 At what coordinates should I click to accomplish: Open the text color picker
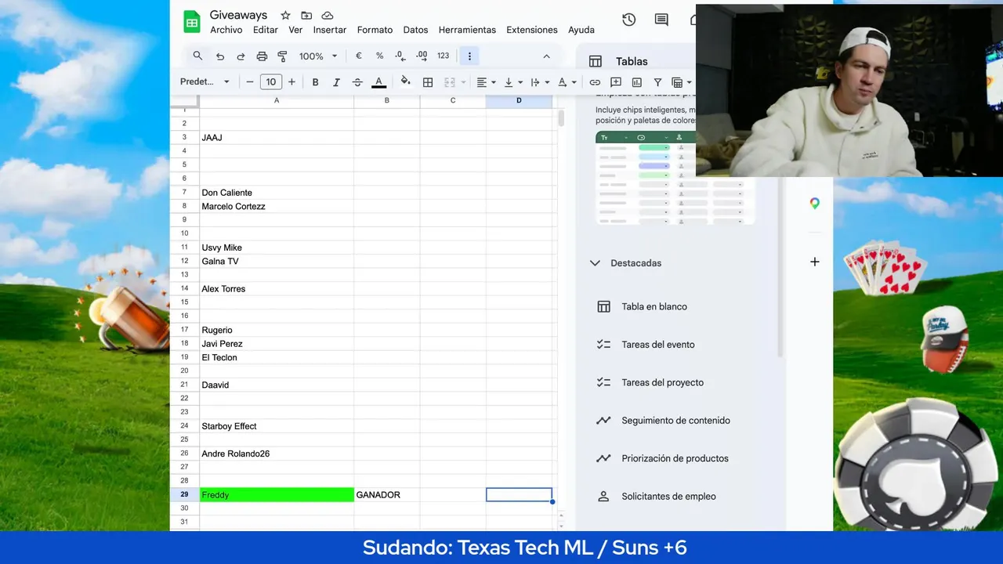click(378, 82)
